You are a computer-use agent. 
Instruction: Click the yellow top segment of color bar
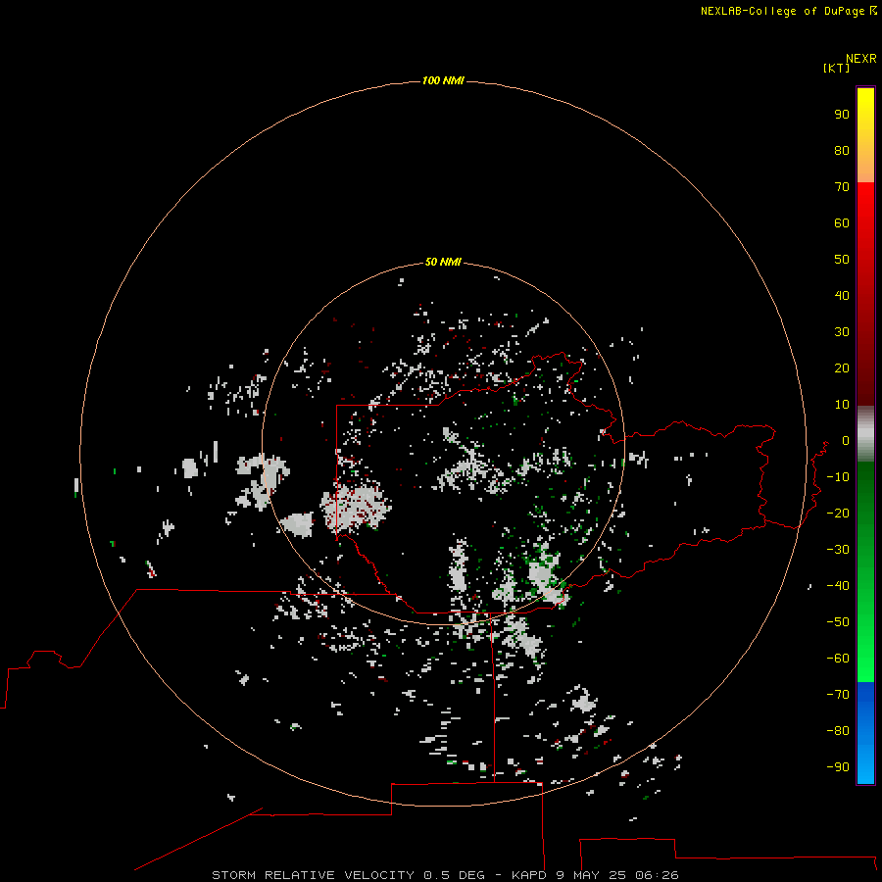point(865,135)
